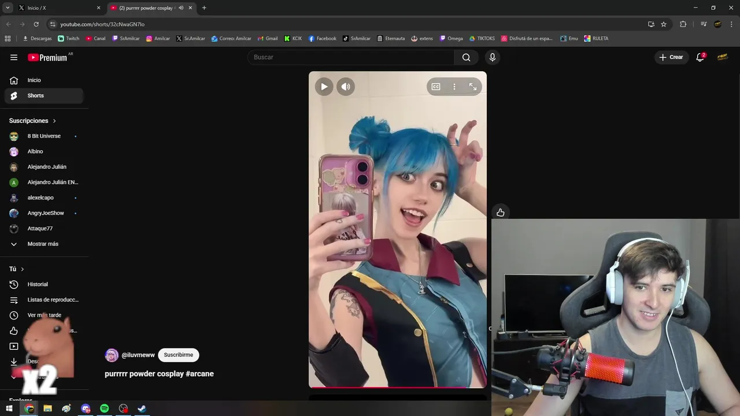The height and width of the screenshot is (416, 740).
Task: Open the account avatar menu
Action: coord(722,57)
